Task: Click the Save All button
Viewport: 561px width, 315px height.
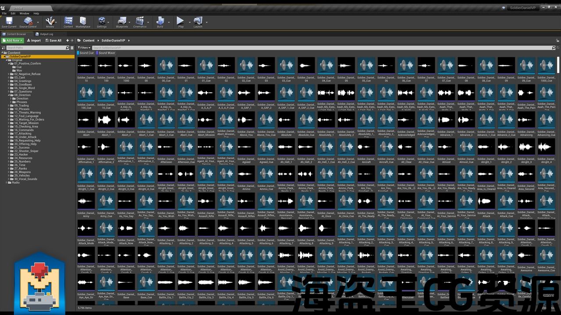Action: click(x=53, y=41)
